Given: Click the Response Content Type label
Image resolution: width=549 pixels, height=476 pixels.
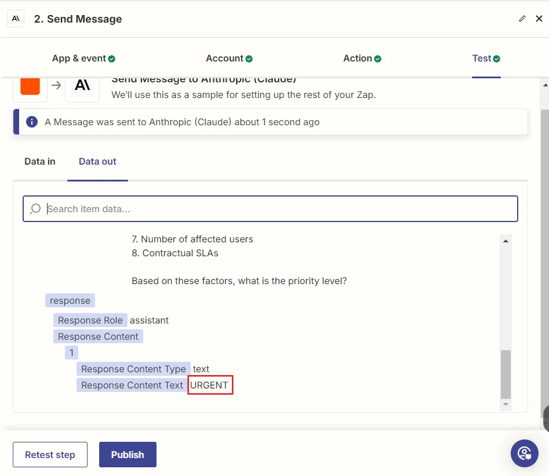Looking at the screenshot, I should pyautogui.click(x=133, y=369).
